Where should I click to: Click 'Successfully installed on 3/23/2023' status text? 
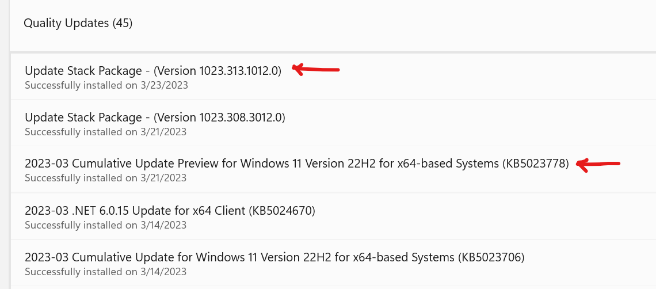106,85
